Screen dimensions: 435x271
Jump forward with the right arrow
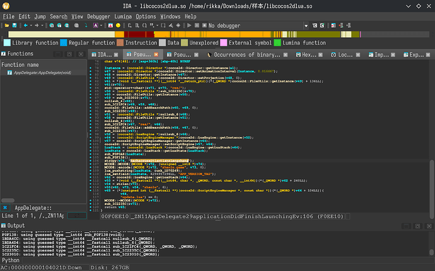[37, 26]
